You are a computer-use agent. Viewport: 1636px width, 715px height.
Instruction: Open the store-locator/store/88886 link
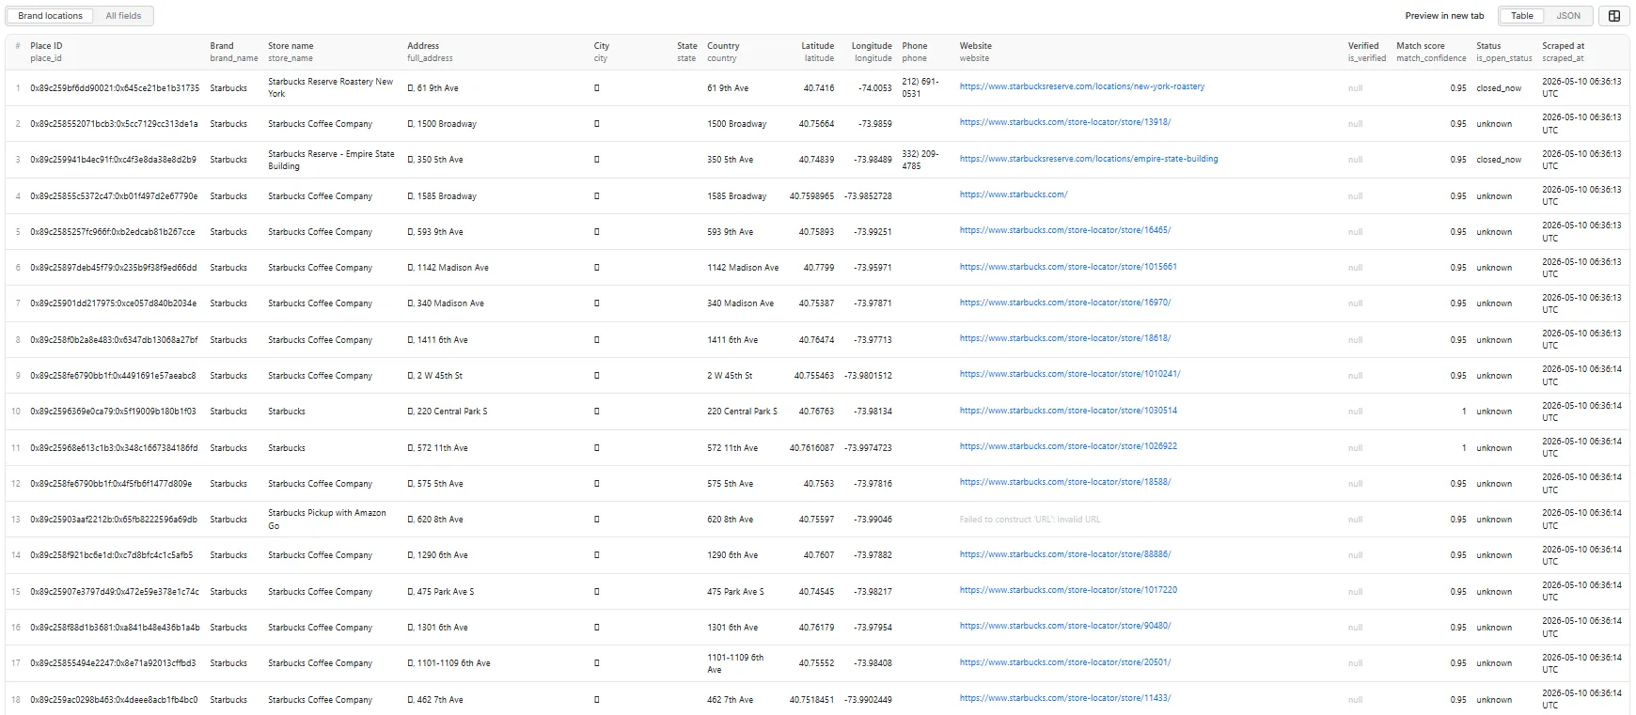coord(1064,554)
